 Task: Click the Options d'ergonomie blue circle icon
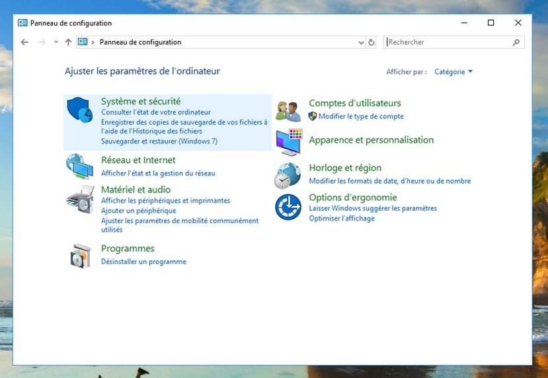(288, 207)
